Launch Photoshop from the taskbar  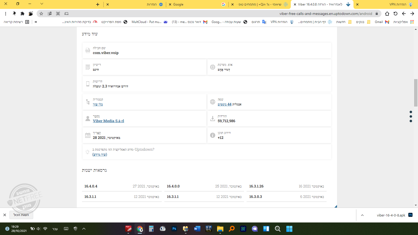[x=174, y=229]
